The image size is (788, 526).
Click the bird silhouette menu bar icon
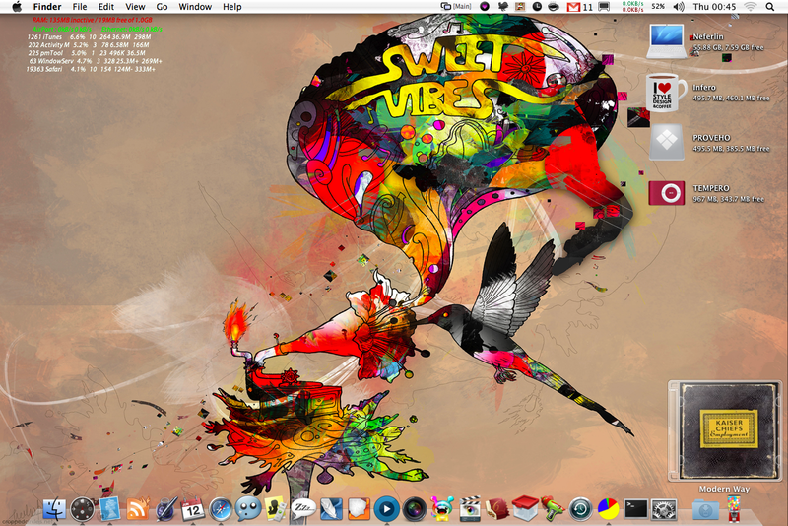(x=503, y=7)
